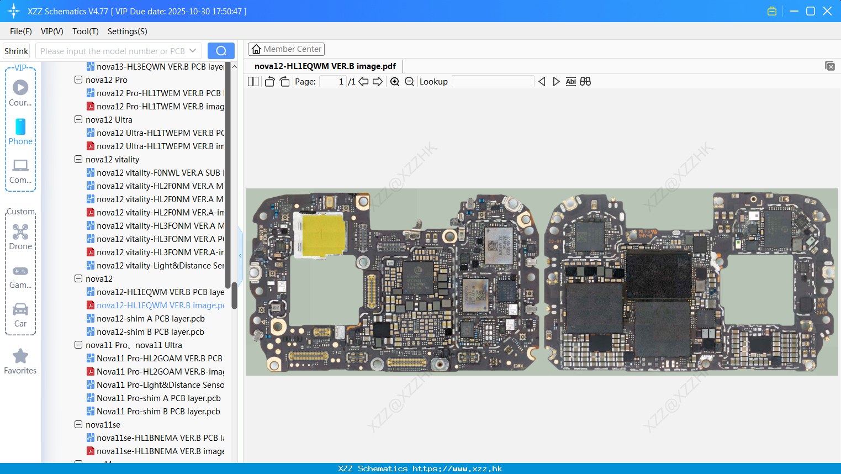Go to the next page arrow
Screen dimensions: 841x474
(378, 81)
